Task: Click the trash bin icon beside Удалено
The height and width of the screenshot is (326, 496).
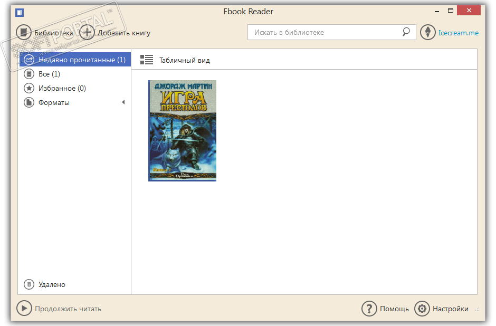Action: (x=29, y=284)
